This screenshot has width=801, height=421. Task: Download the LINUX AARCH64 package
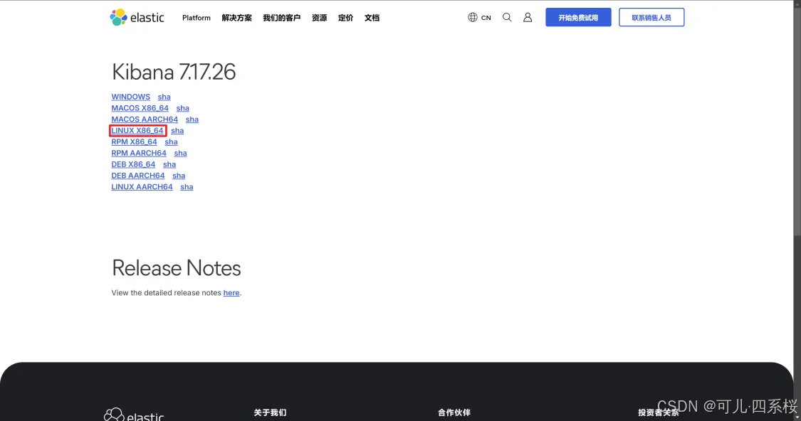[x=142, y=187]
